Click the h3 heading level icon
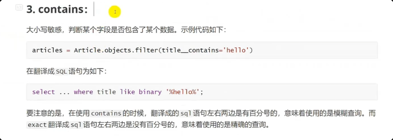393x140 pixels. pos(19,8)
